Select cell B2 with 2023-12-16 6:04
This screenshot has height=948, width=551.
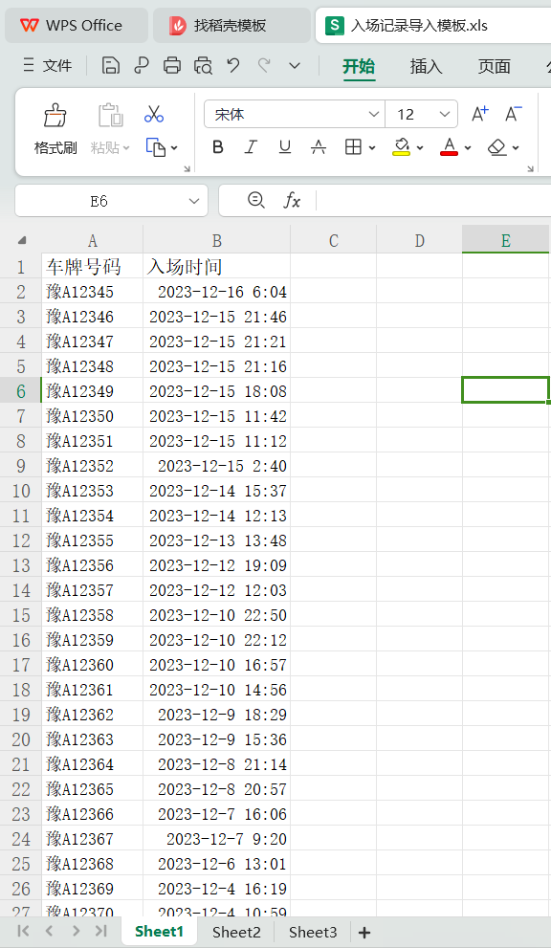click(x=216, y=292)
